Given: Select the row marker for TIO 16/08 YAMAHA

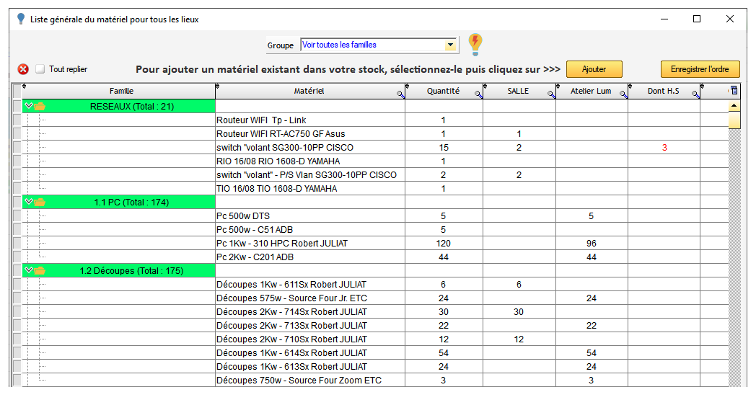Looking at the screenshot, I should point(17,188).
